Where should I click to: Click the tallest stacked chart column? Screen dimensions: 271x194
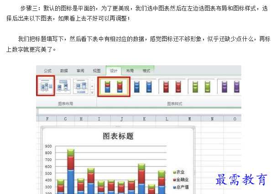point(71,171)
